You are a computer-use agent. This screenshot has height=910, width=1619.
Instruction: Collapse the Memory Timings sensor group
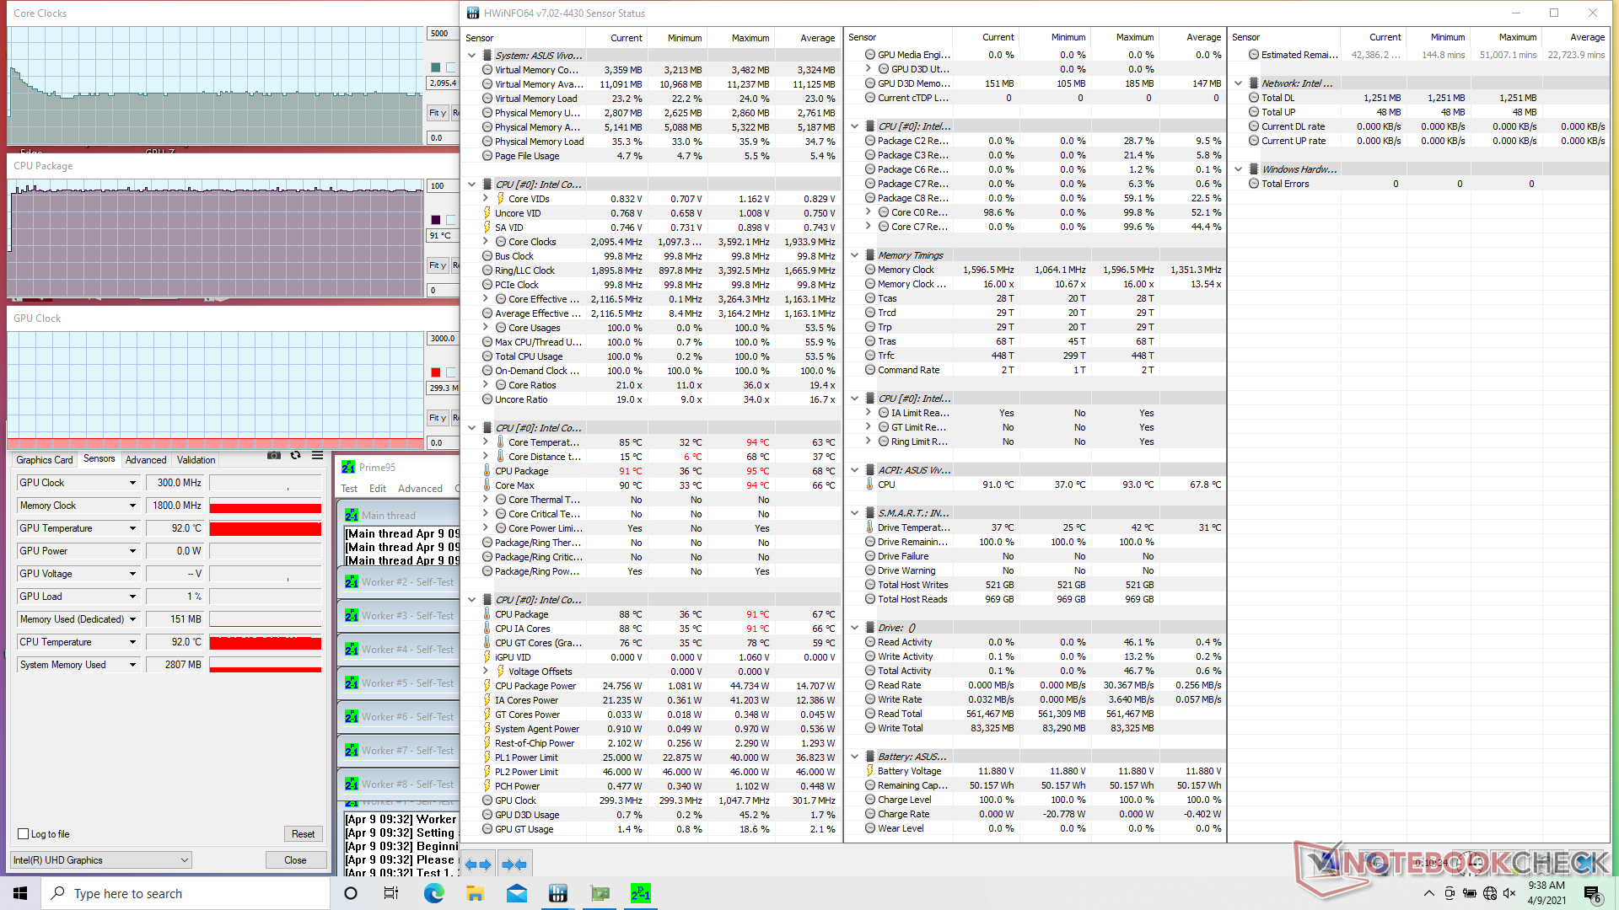(x=854, y=255)
